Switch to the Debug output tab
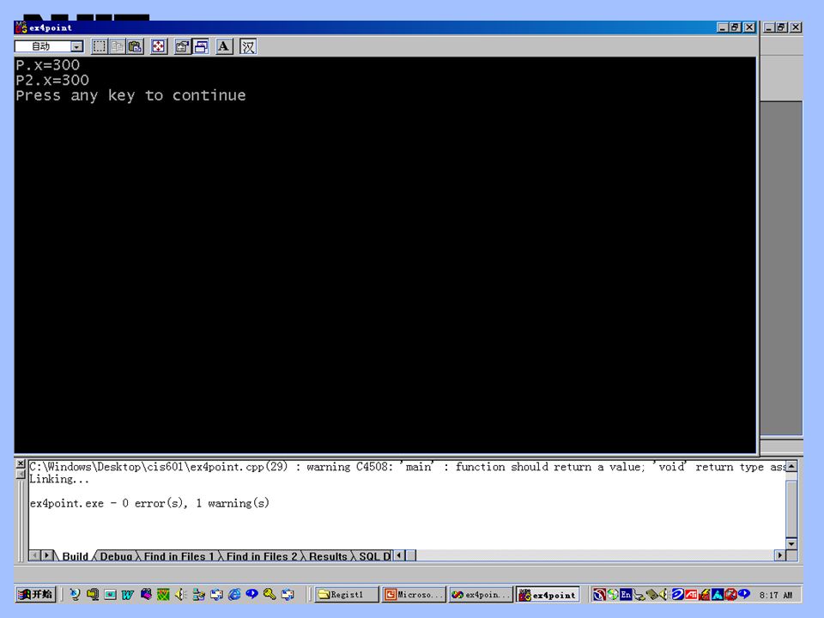This screenshot has height=618, width=824. tap(116, 556)
